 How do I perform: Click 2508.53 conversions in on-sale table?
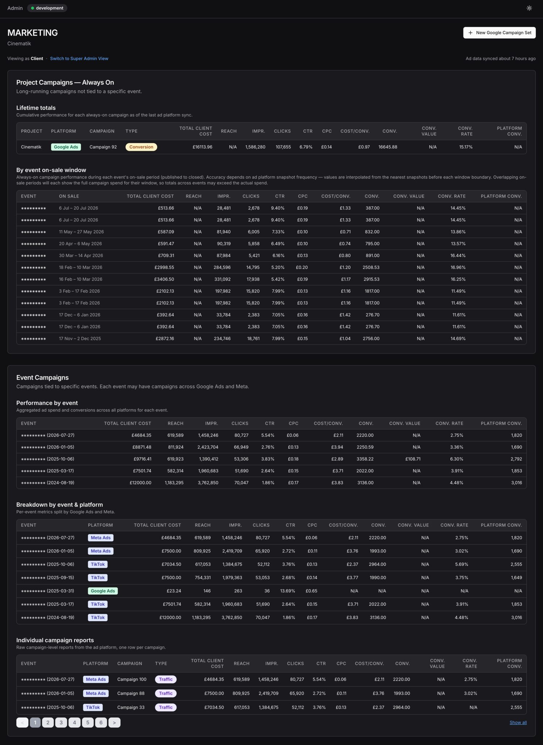(371, 267)
